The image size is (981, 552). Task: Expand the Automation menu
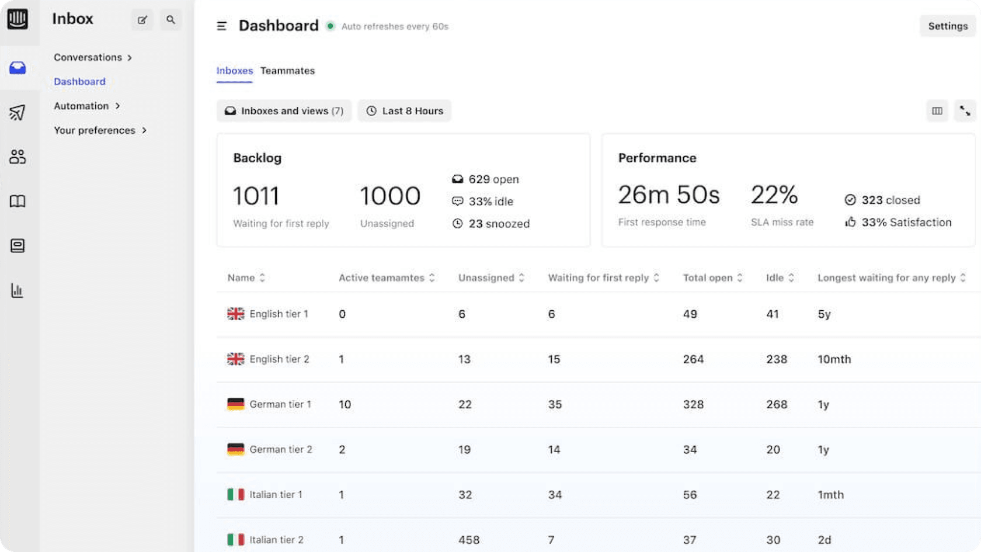87,106
